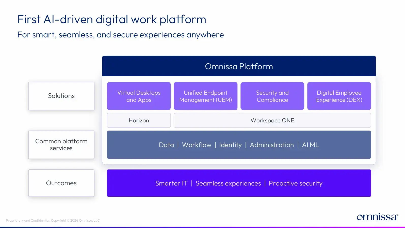Click the slide title "First AI-driven digital work platform"
The image size is (405, 228).
[112, 19]
